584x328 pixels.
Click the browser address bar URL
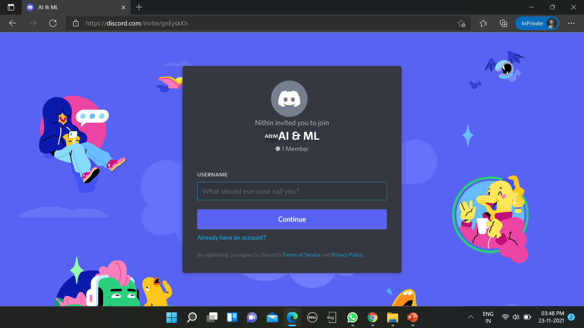click(137, 23)
